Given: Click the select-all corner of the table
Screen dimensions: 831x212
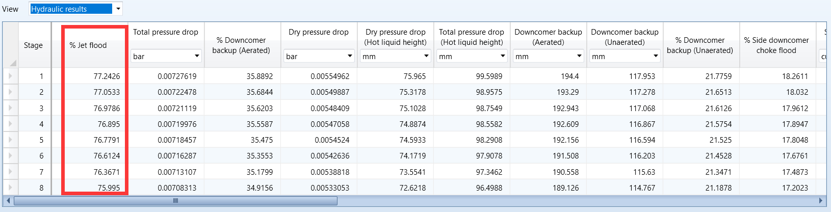Looking at the screenshot, I should 11,45.
